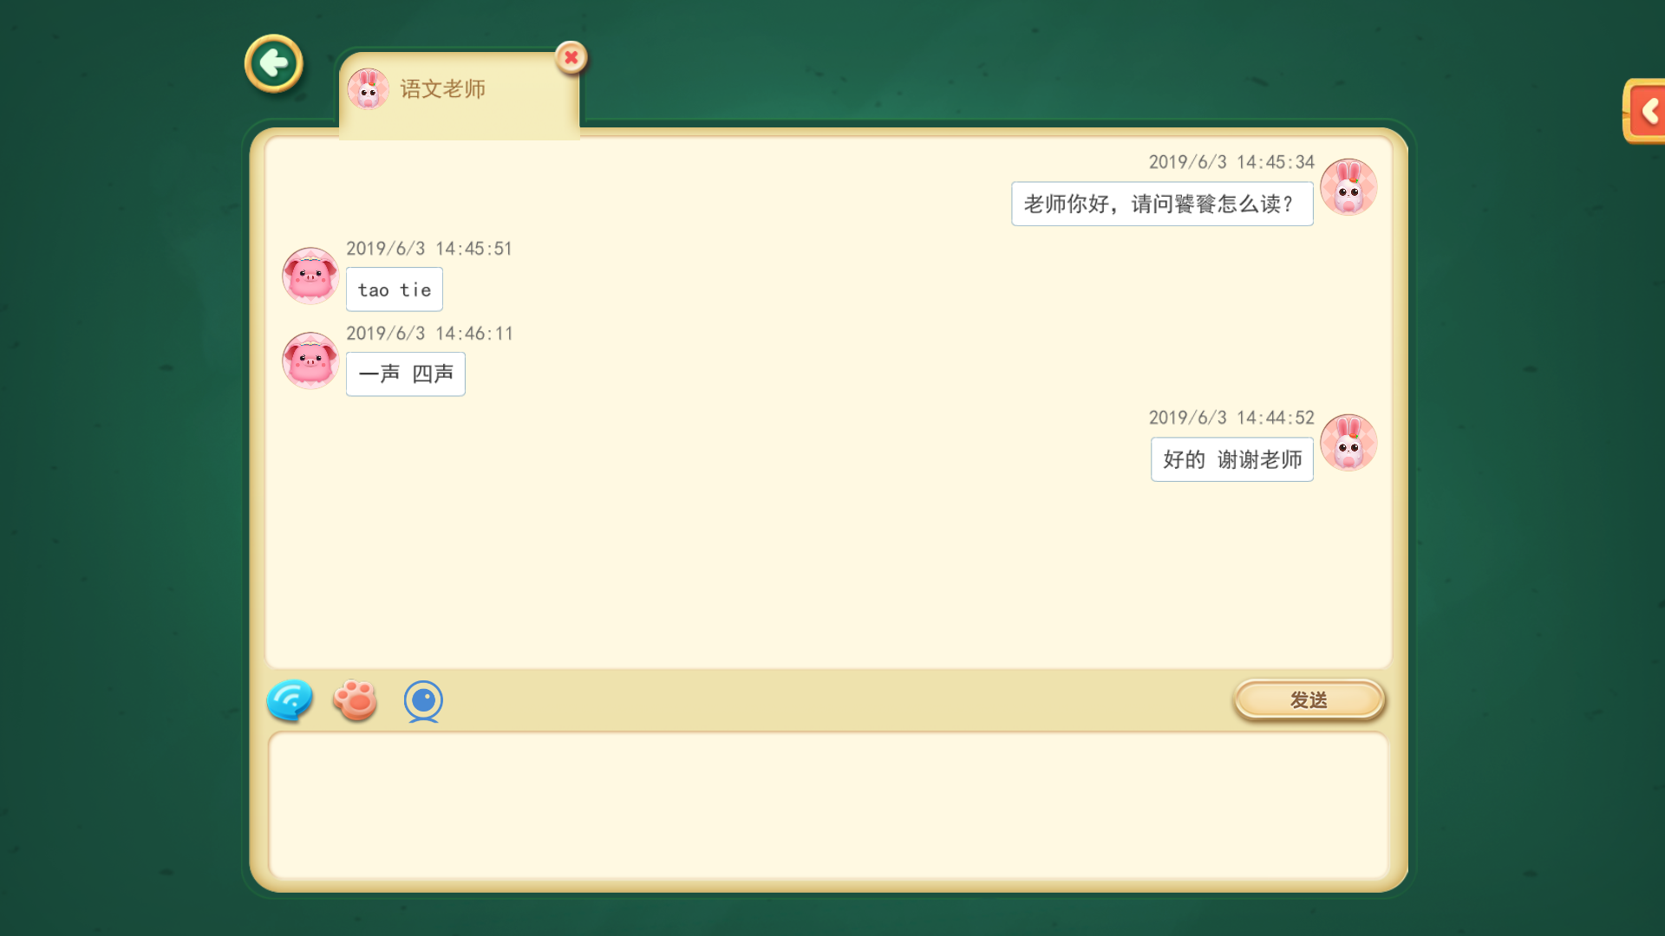
Task: Click rabbit avatar beside 好的 谢谢老师 message
Action: [x=1348, y=442]
